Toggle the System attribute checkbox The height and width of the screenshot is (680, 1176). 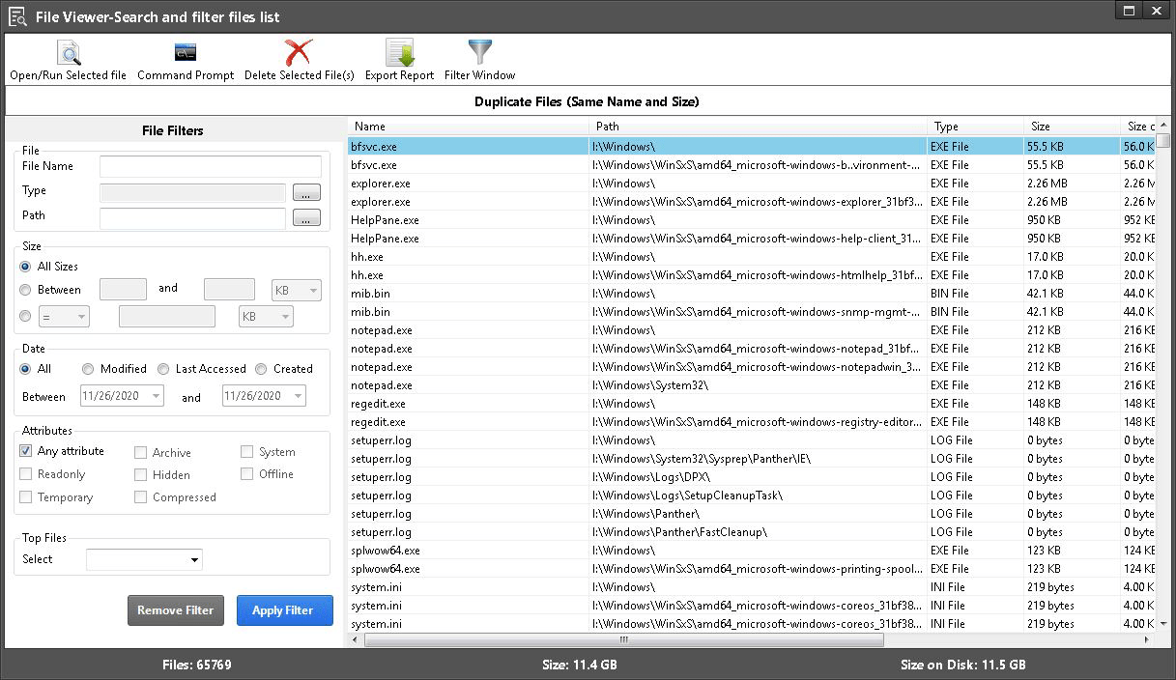click(246, 451)
